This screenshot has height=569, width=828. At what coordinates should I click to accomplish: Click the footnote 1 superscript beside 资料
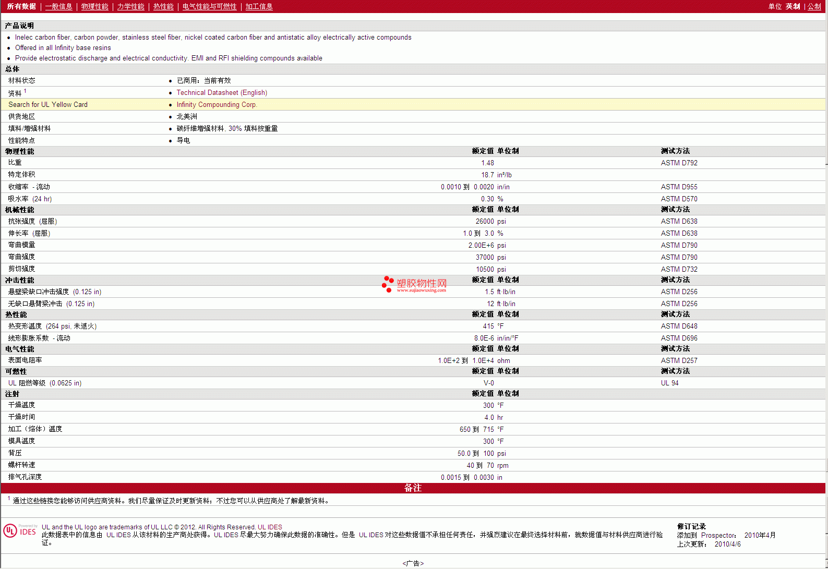click(25, 91)
